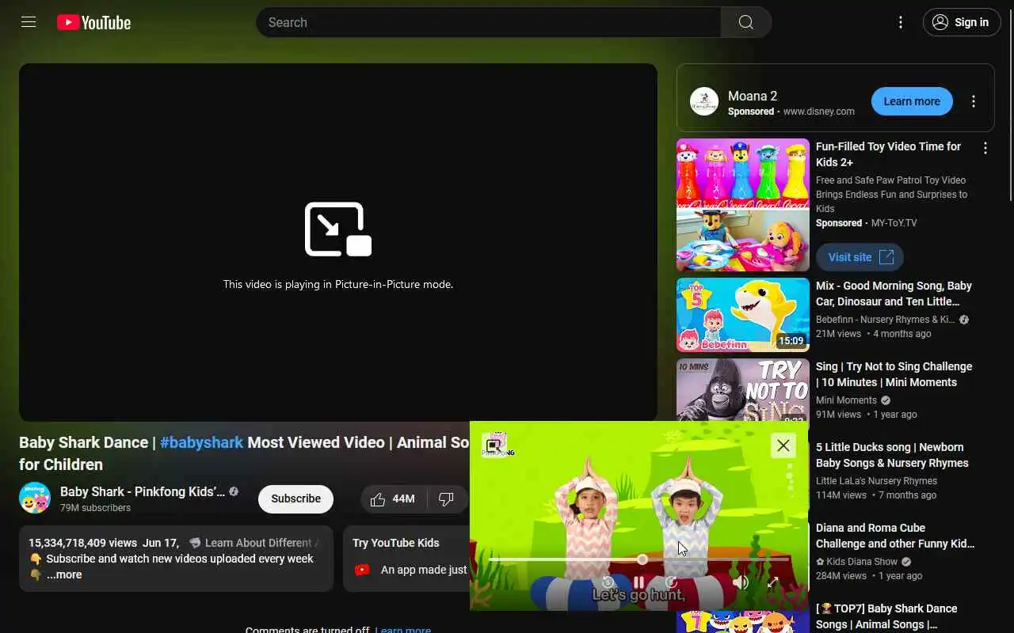
Task: Click the red YouTube Kids app icon
Action: click(362, 570)
